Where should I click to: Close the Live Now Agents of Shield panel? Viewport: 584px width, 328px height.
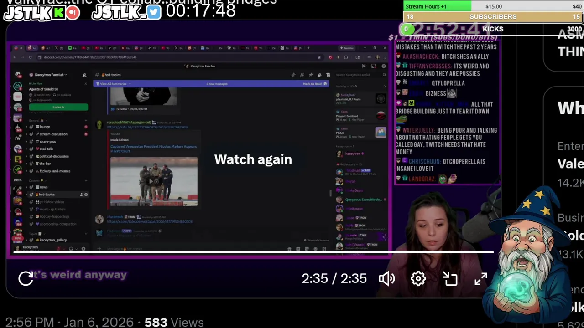(x=85, y=84)
